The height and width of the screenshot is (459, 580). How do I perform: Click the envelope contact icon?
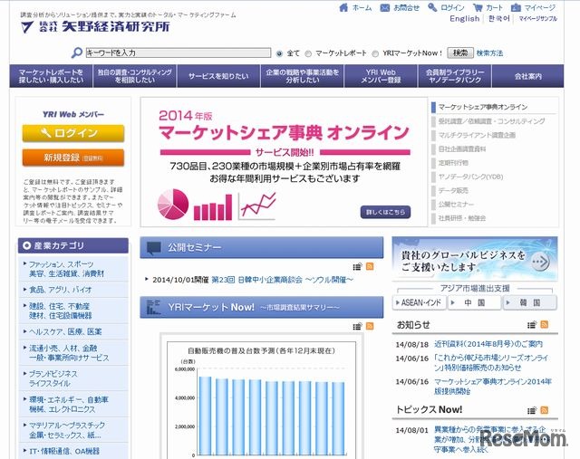click(x=384, y=7)
